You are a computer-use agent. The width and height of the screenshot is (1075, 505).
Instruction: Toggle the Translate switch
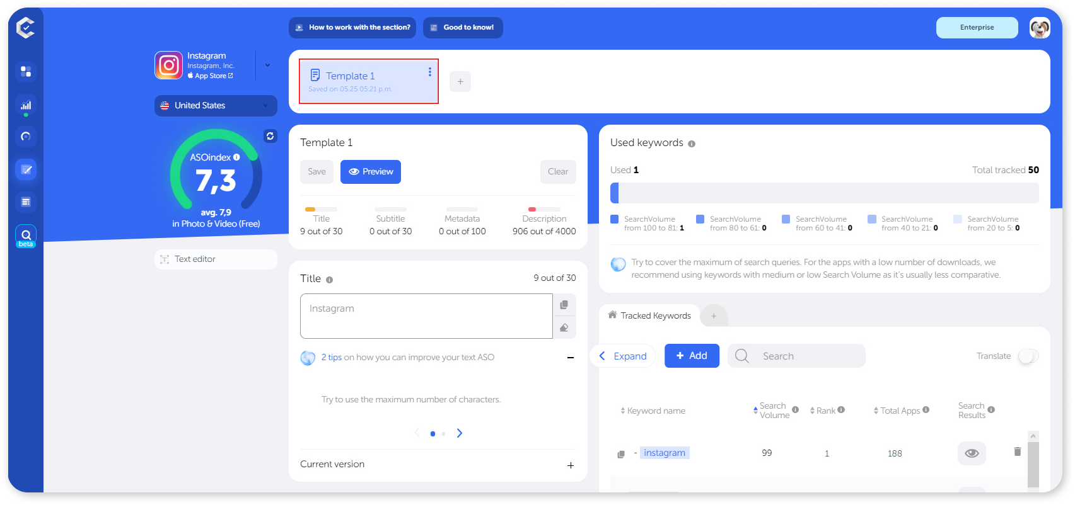click(x=1028, y=356)
